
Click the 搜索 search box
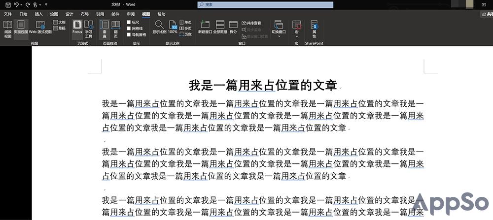(265, 5)
